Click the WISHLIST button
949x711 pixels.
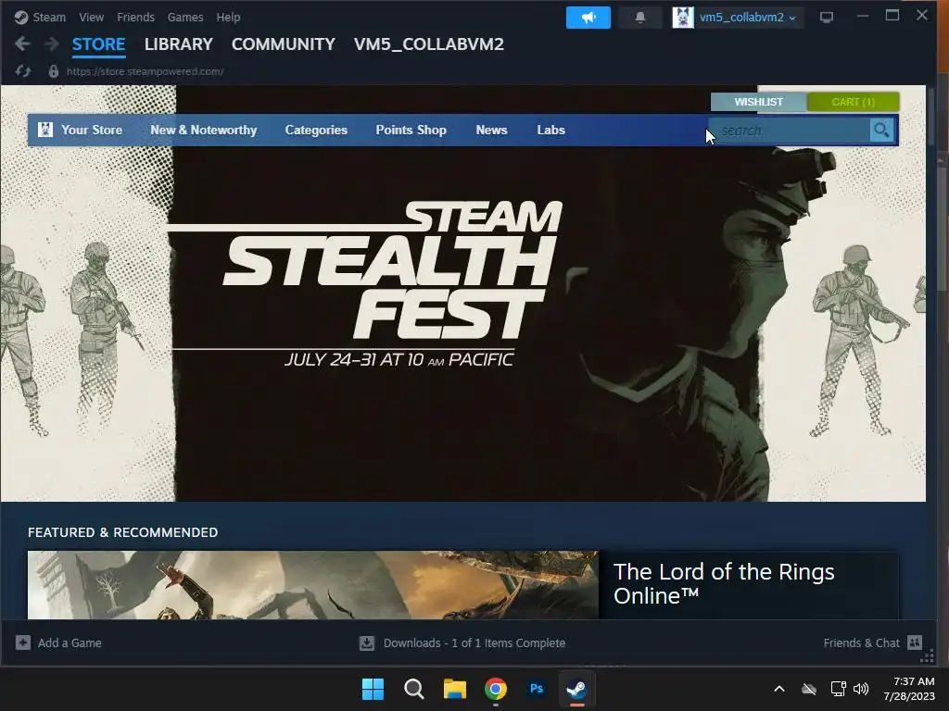pyautogui.click(x=758, y=102)
